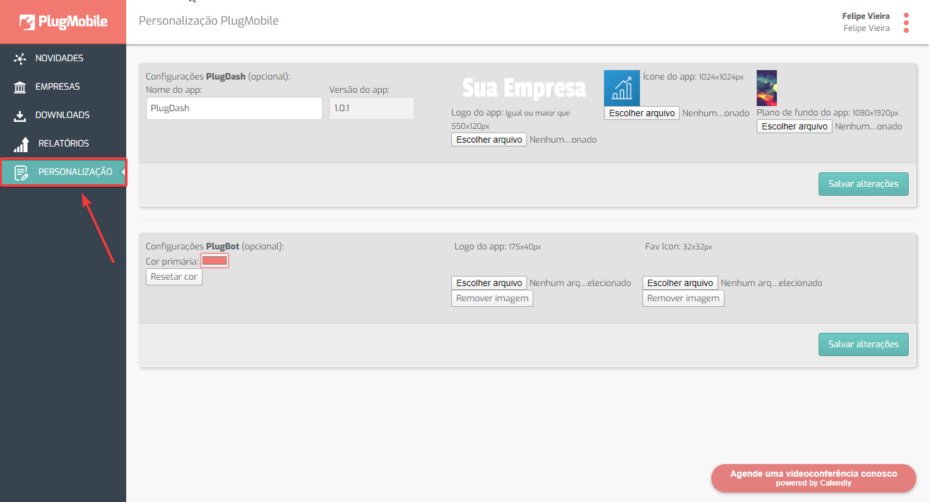Open the Novidades sidebar icon
Viewport: 929px width, 502px height.
tap(20, 59)
